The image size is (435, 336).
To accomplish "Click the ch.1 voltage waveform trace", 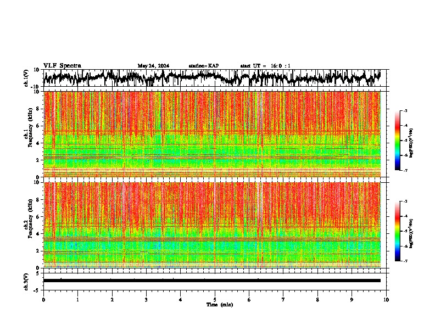I will (x=212, y=78).
